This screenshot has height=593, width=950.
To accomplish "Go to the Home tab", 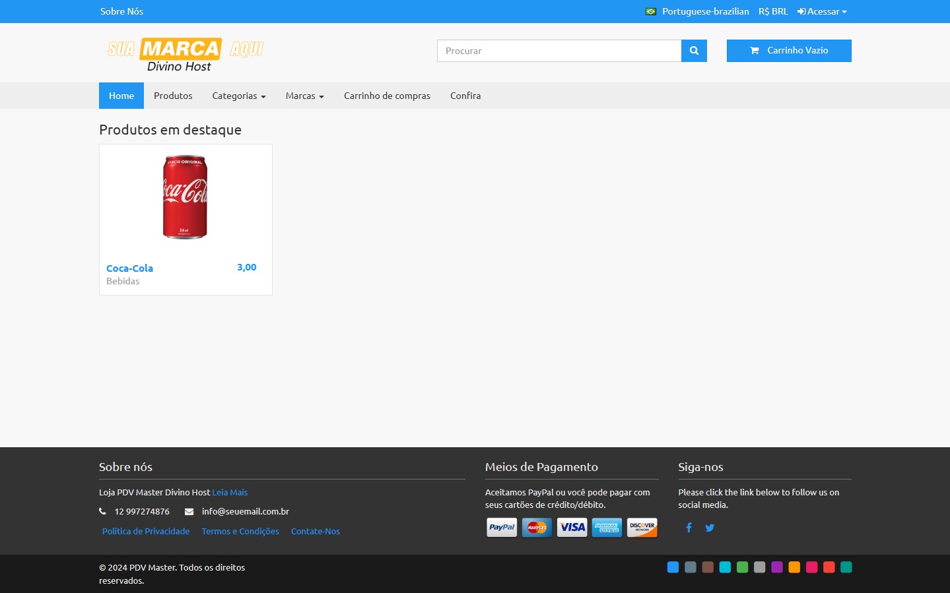I will click(x=121, y=96).
